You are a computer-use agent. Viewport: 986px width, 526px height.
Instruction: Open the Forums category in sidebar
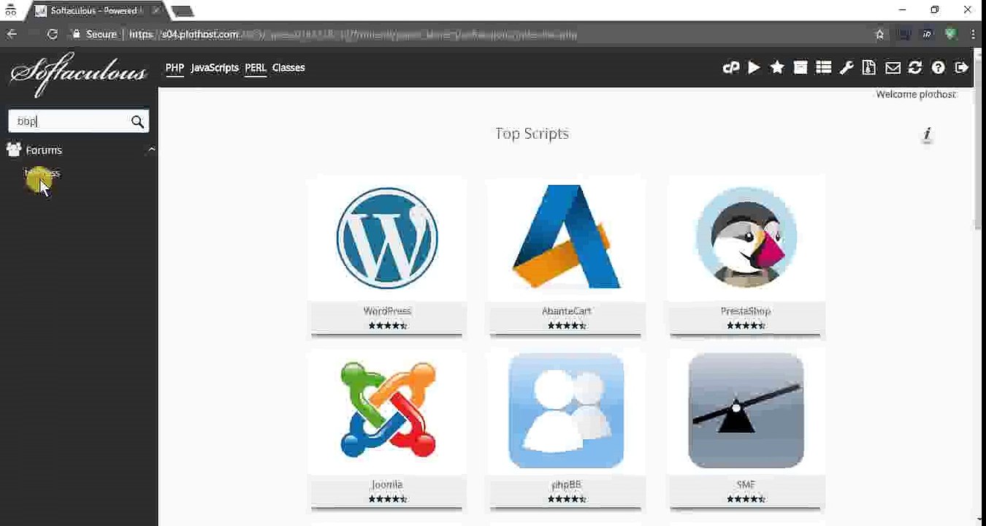(44, 150)
